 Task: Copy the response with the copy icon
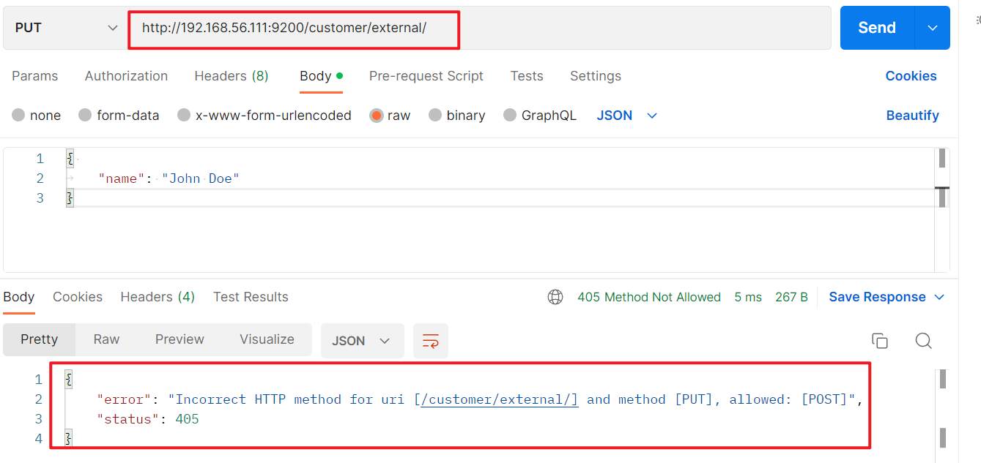(x=879, y=341)
